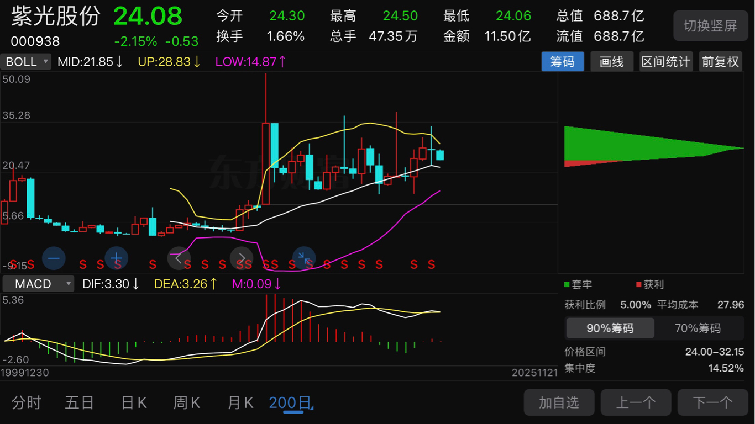Click the green 套牢 legend item
Image resolution: width=755 pixels, height=424 pixels.
tap(578, 285)
